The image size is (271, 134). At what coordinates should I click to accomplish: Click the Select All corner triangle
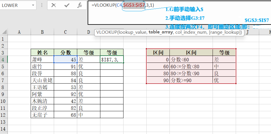4,32
